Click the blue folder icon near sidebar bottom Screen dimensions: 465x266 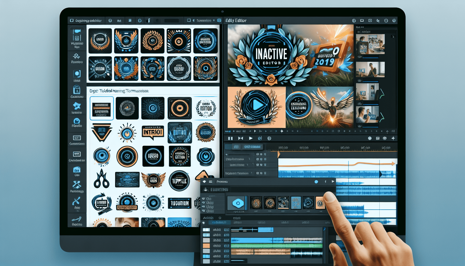[x=77, y=170]
